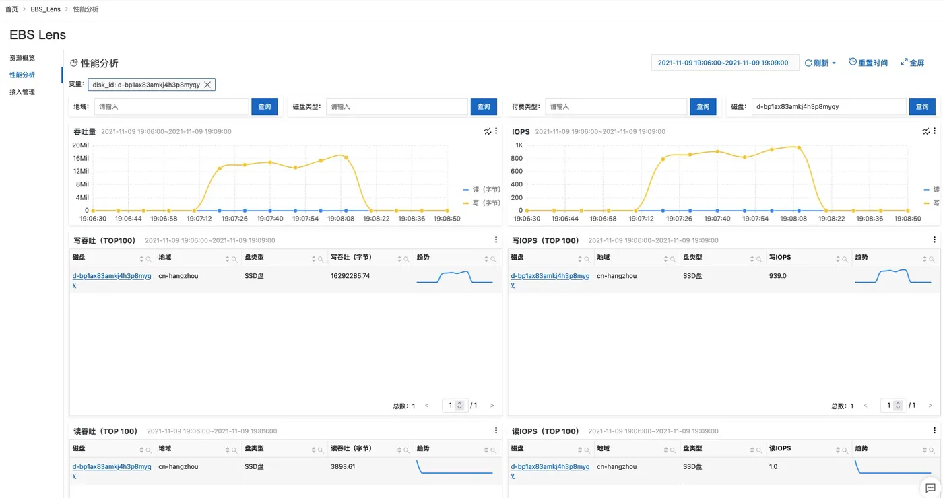Search 趋势 column in 写吞吐 table
This screenshot has width=943, height=498.
click(493, 259)
